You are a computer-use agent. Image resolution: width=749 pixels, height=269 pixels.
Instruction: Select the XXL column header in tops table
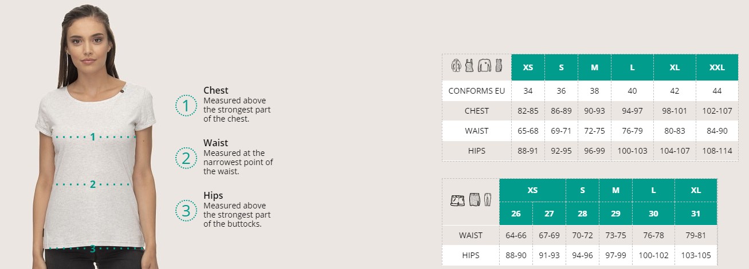(717, 67)
